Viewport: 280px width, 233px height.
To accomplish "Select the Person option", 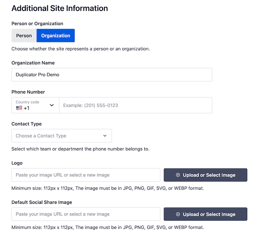I will click(24, 36).
